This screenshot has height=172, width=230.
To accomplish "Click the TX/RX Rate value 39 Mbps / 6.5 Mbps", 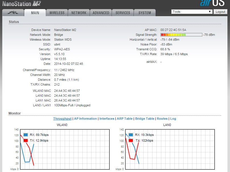I will click(174, 54).
